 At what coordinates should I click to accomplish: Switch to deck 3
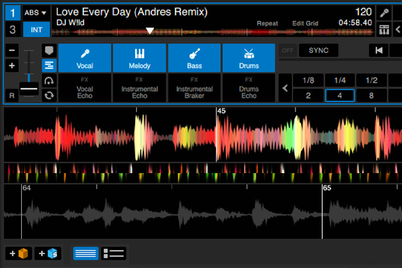coord(12,29)
